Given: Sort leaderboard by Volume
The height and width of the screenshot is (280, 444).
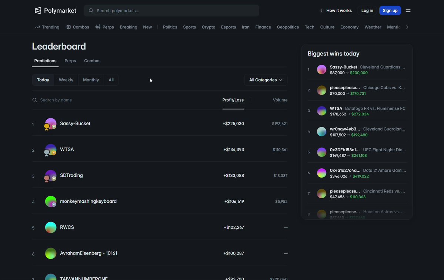Looking at the screenshot, I should click(x=280, y=100).
